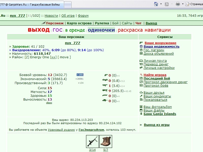Open the Страница page menu
Screen dimensions: 203x152
[x=194, y=4]
